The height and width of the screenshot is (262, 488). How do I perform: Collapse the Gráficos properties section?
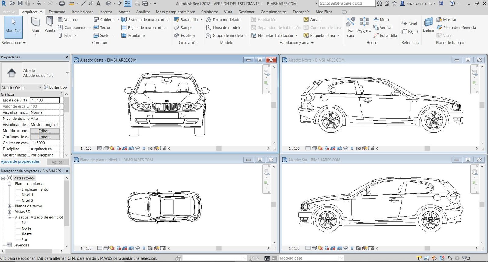[61, 94]
